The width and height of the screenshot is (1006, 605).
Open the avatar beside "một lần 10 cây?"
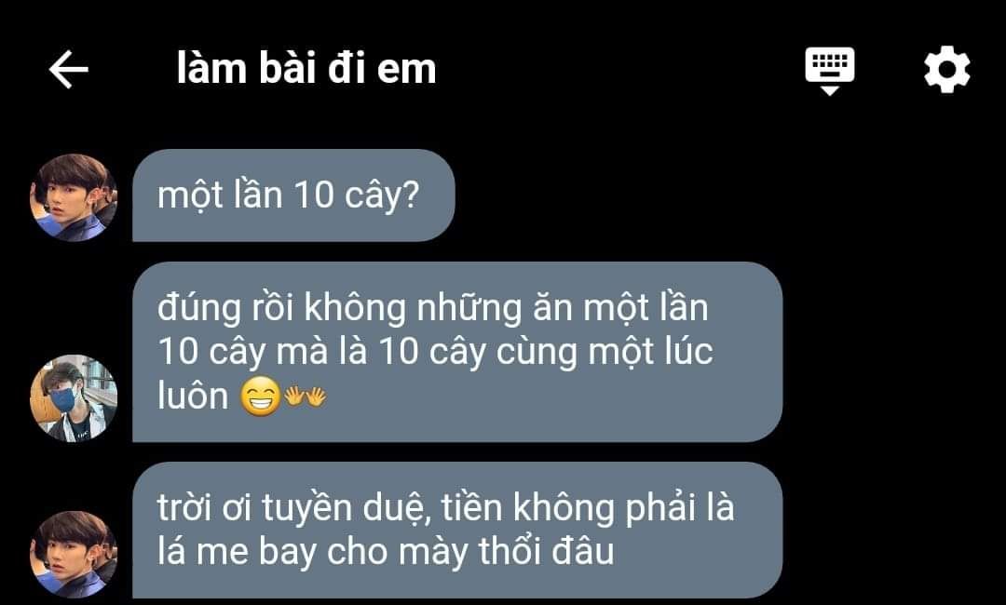[x=74, y=197]
